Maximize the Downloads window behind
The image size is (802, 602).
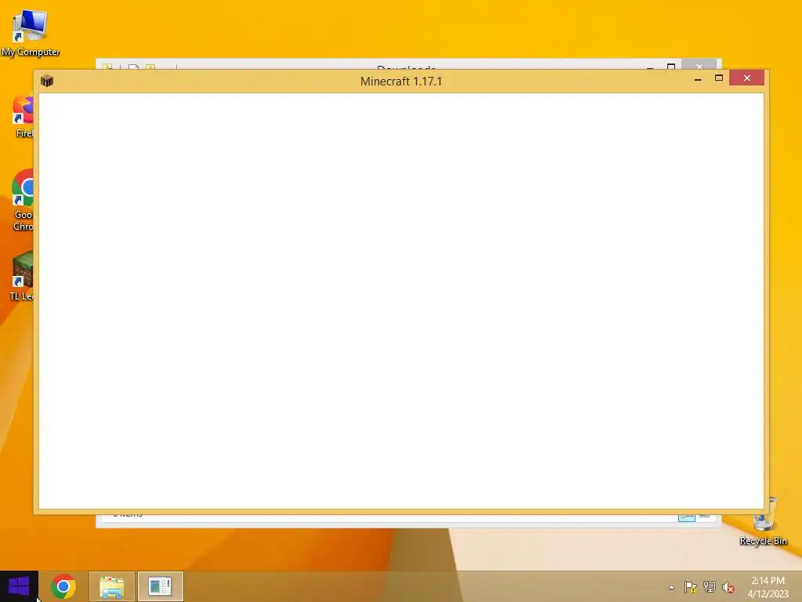(671, 66)
